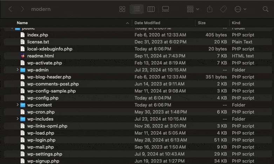This screenshot has height=164, width=274.
Task: Select the wp-content folder icon
Action: [x=23, y=105]
